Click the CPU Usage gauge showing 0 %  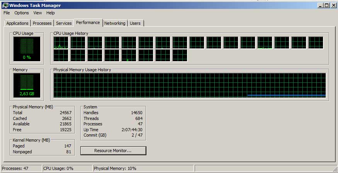[27, 49]
